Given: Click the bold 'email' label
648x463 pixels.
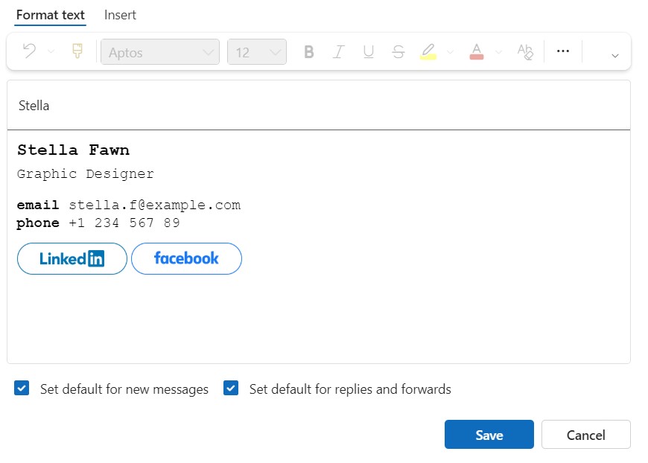Looking at the screenshot, I should point(37,205).
